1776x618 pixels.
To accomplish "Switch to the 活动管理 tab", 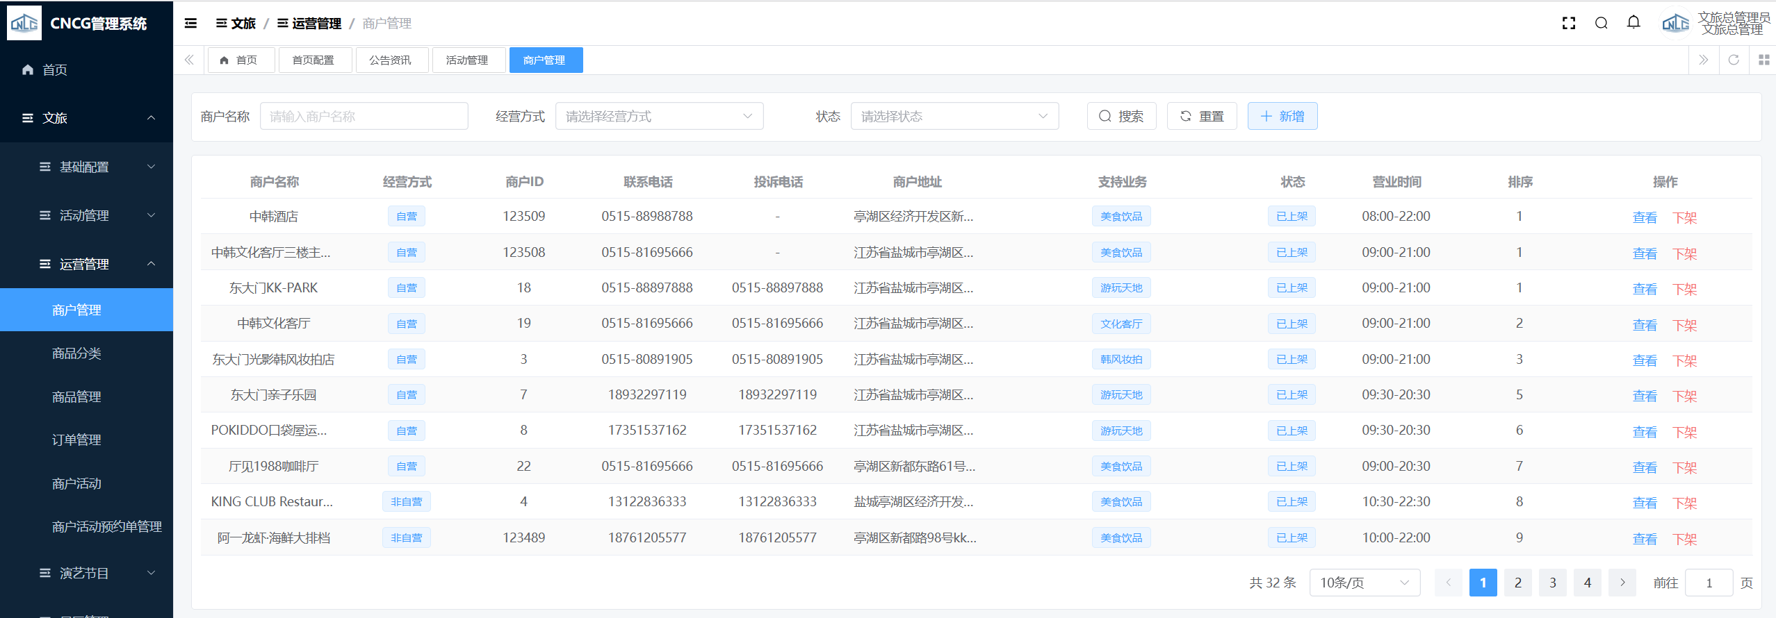I will [466, 60].
